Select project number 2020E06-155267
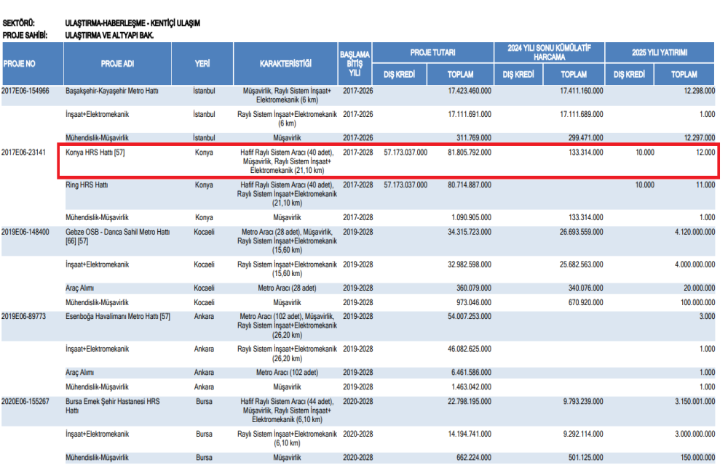This screenshot has width=728, height=465. pyautogui.click(x=25, y=400)
